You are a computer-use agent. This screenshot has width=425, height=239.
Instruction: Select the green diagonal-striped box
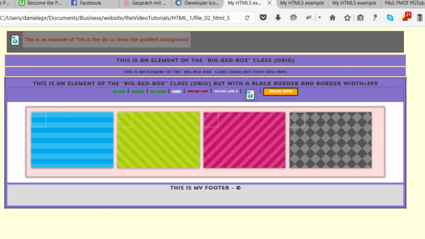click(158, 140)
